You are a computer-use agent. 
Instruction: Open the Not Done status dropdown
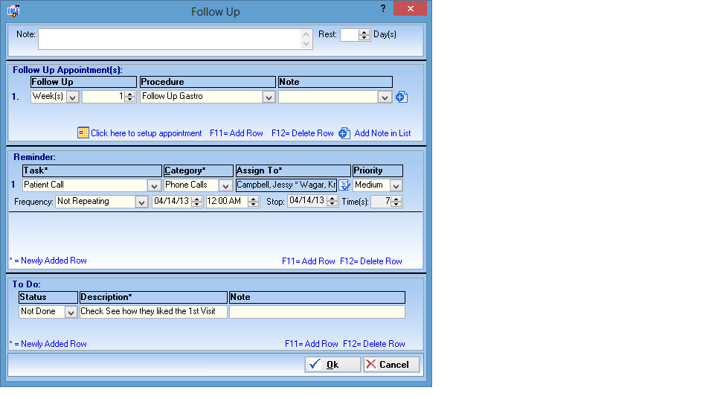point(71,312)
